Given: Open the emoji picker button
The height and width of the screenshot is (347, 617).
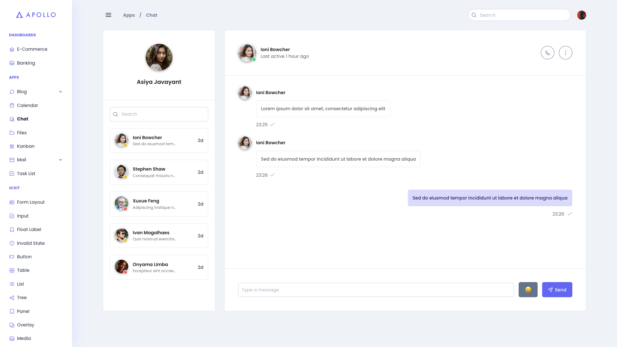Looking at the screenshot, I should (x=528, y=289).
